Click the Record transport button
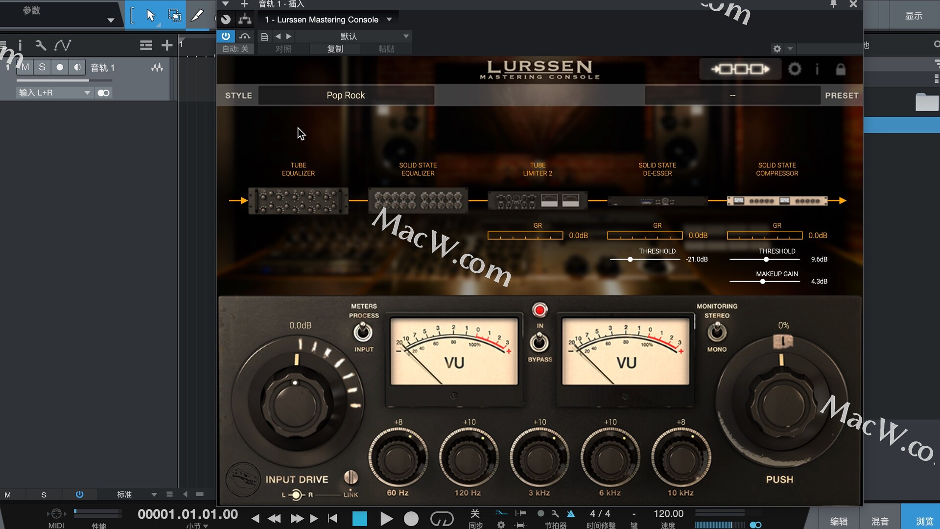Screen dimensions: 940x529 pyautogui.click(x=411, y=518)
